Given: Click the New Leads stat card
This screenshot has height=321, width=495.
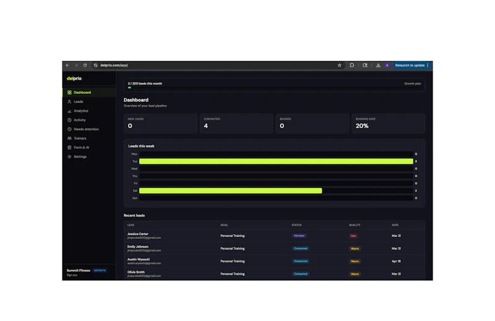Looking at the screenshot, I should coord(160,123).
